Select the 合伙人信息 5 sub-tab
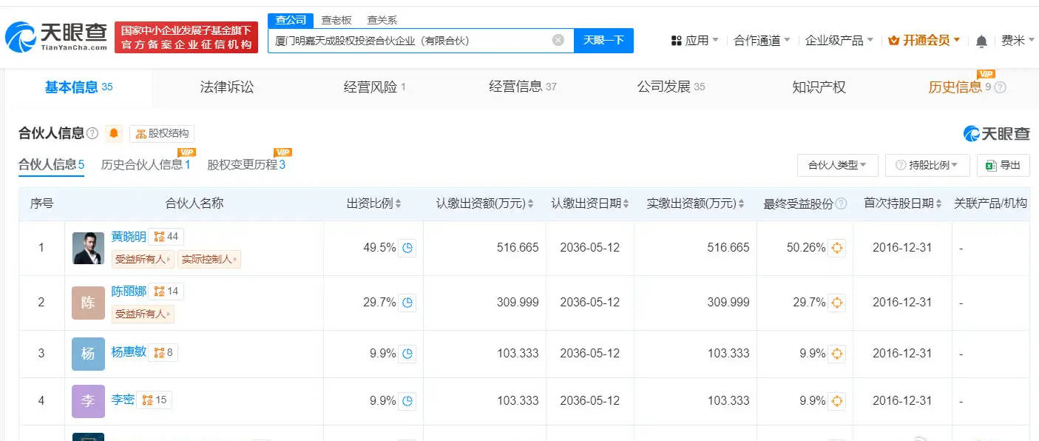The image size is (1039, 441). coord(51,164)
